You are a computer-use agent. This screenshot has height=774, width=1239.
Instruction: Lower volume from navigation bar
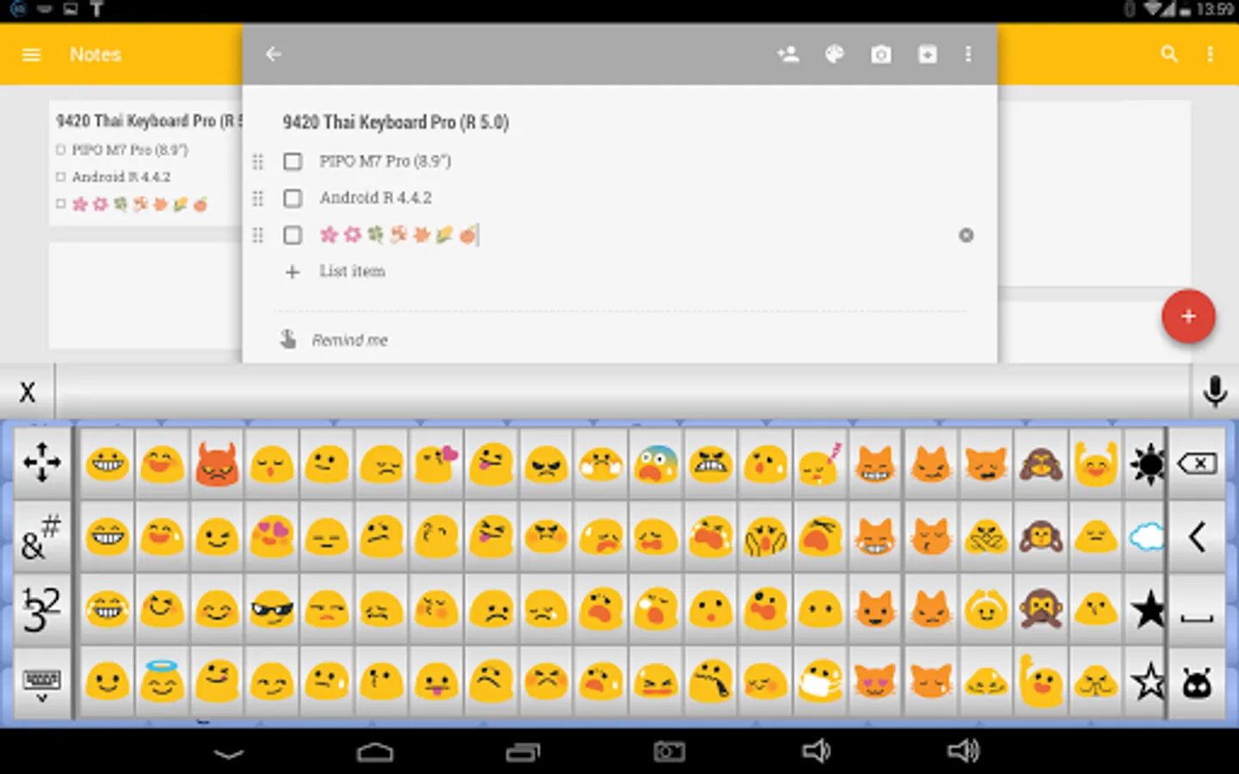pos(816,752)
